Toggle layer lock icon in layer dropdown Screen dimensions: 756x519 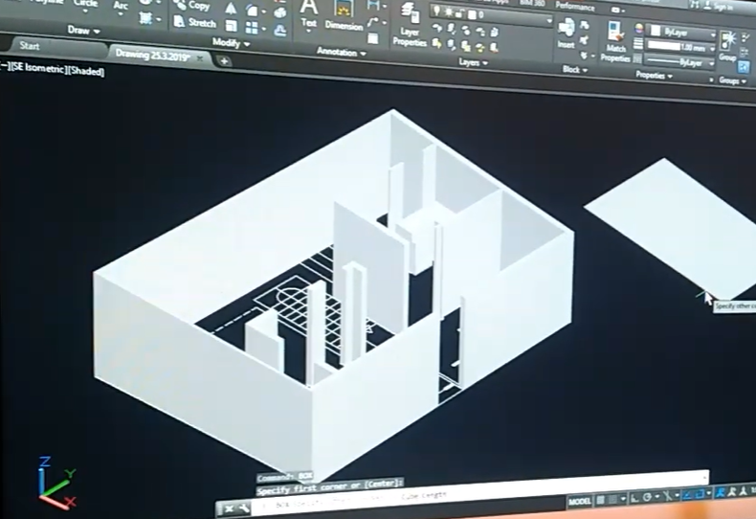point(460,13)
